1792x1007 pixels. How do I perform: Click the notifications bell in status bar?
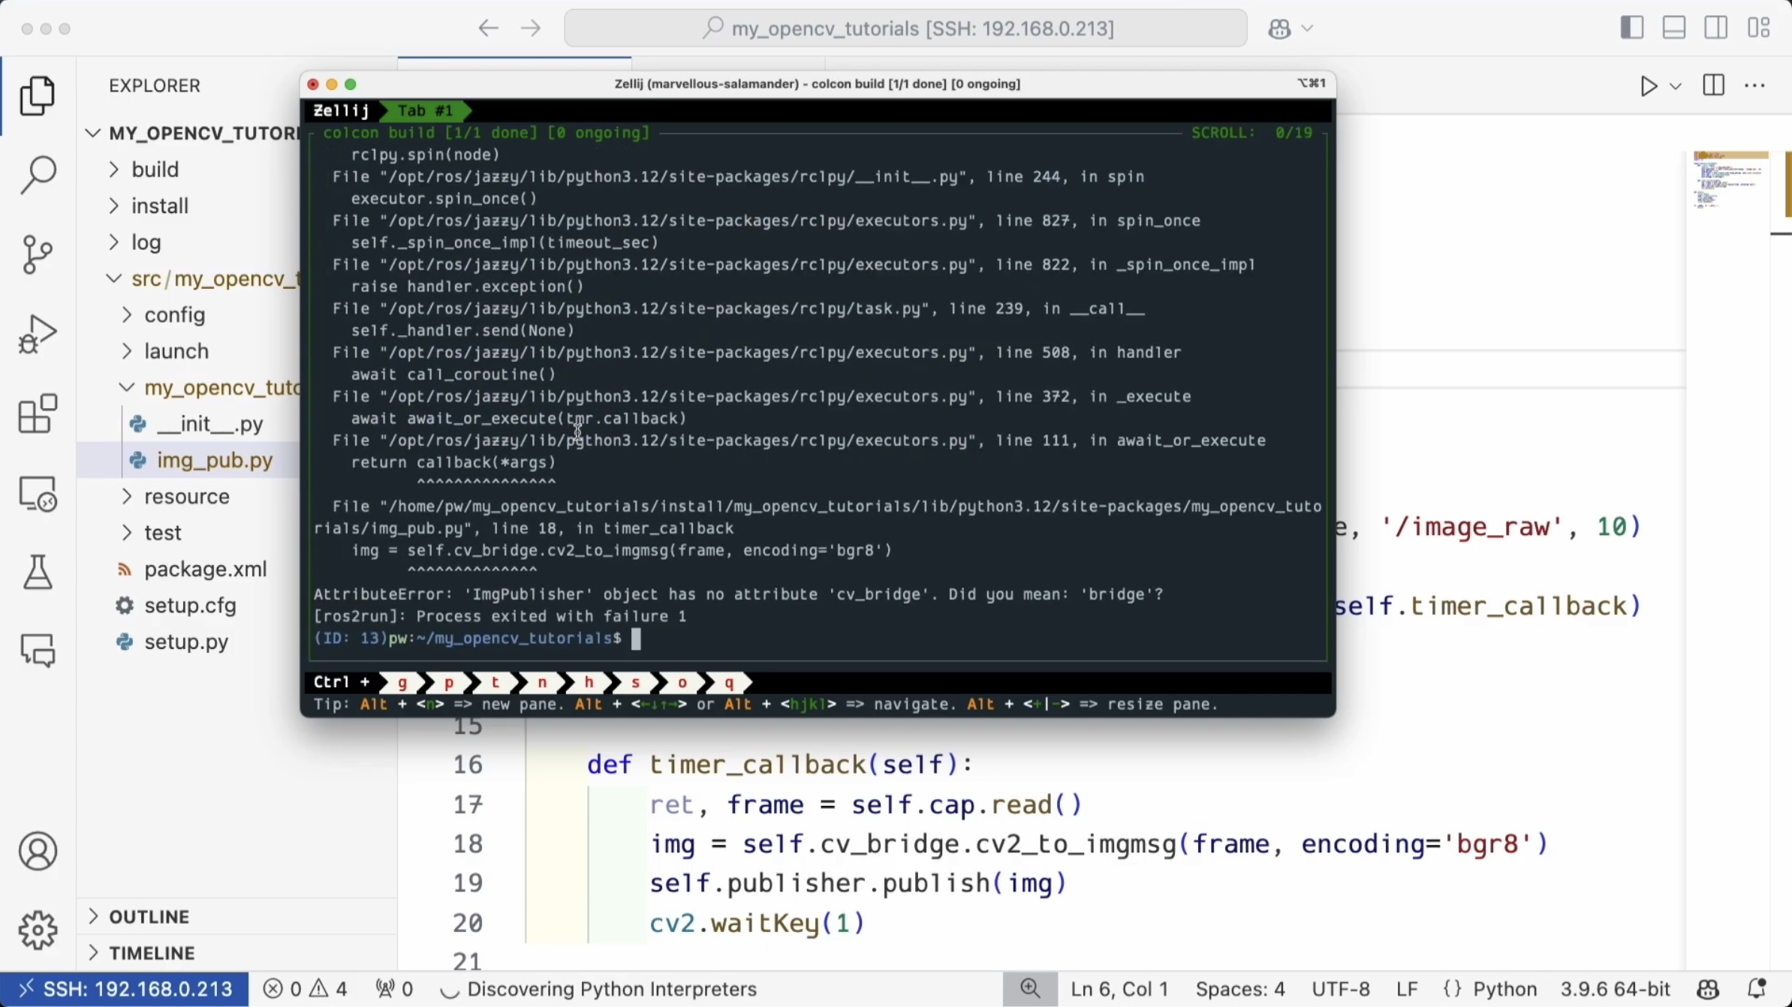(x=1757, y=989)
